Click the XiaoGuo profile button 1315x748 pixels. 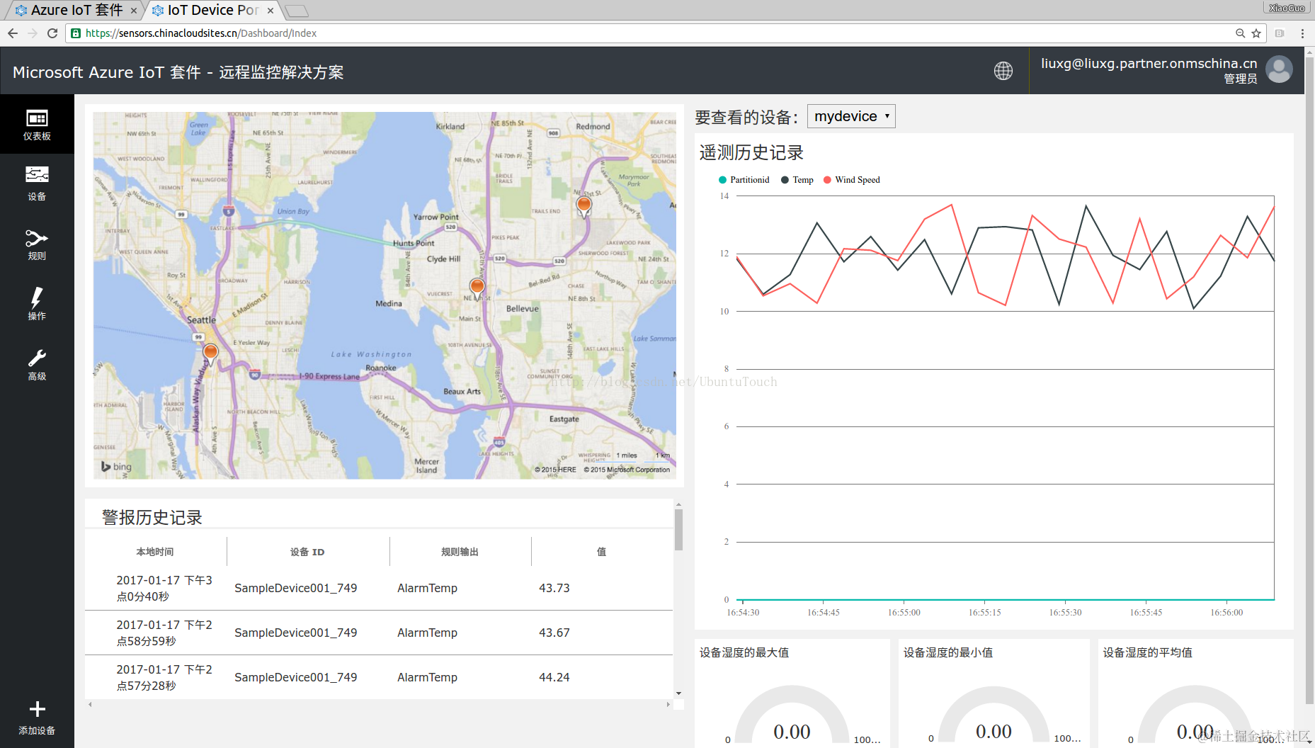click(x=1287, y=8)
